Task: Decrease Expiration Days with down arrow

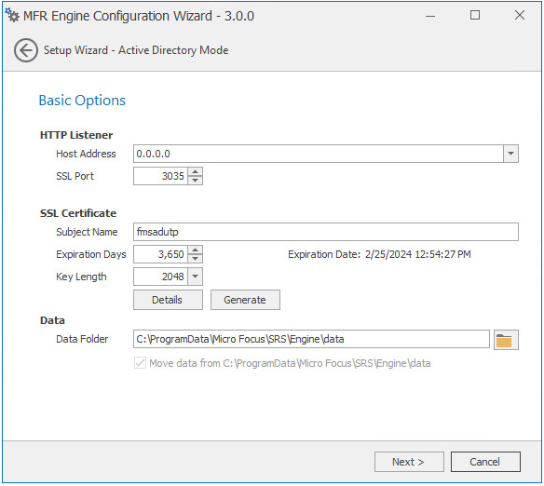Action: pyautogui.click(x=196, y=259)
